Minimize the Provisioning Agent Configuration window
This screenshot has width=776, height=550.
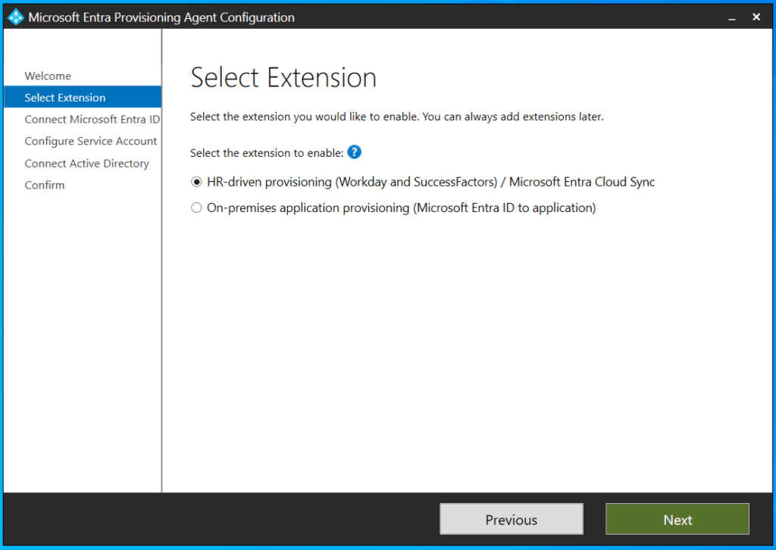click(731, 17)
